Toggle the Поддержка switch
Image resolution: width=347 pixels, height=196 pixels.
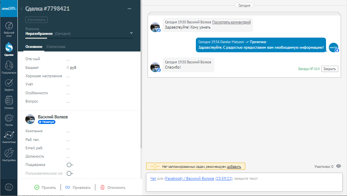70,165
